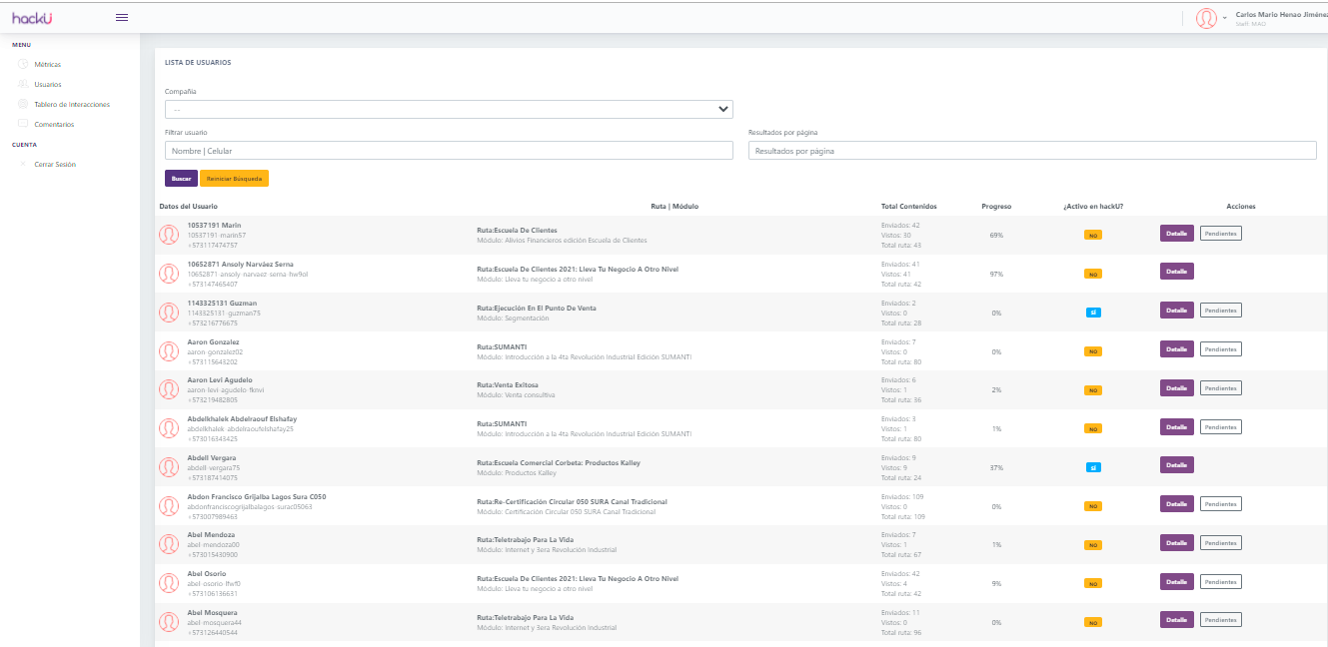
Task: Open Pendientes for Abel Mendoza
Action: pos(1221,542)
